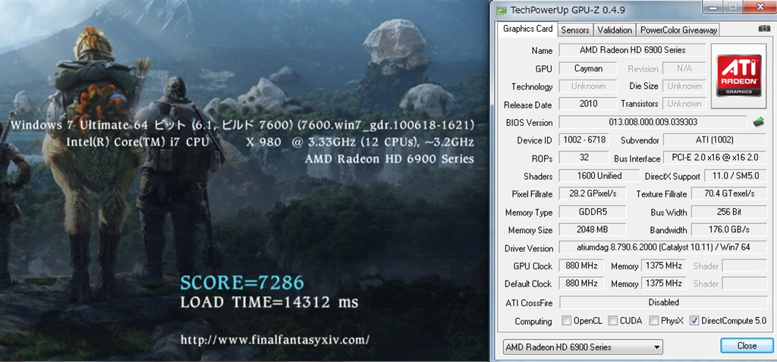Click the Pixel Fillrate value 28.2 GPixel/s
Viewport: 777px width, 362px height.
pyautogui.click(x=592, y=194)
